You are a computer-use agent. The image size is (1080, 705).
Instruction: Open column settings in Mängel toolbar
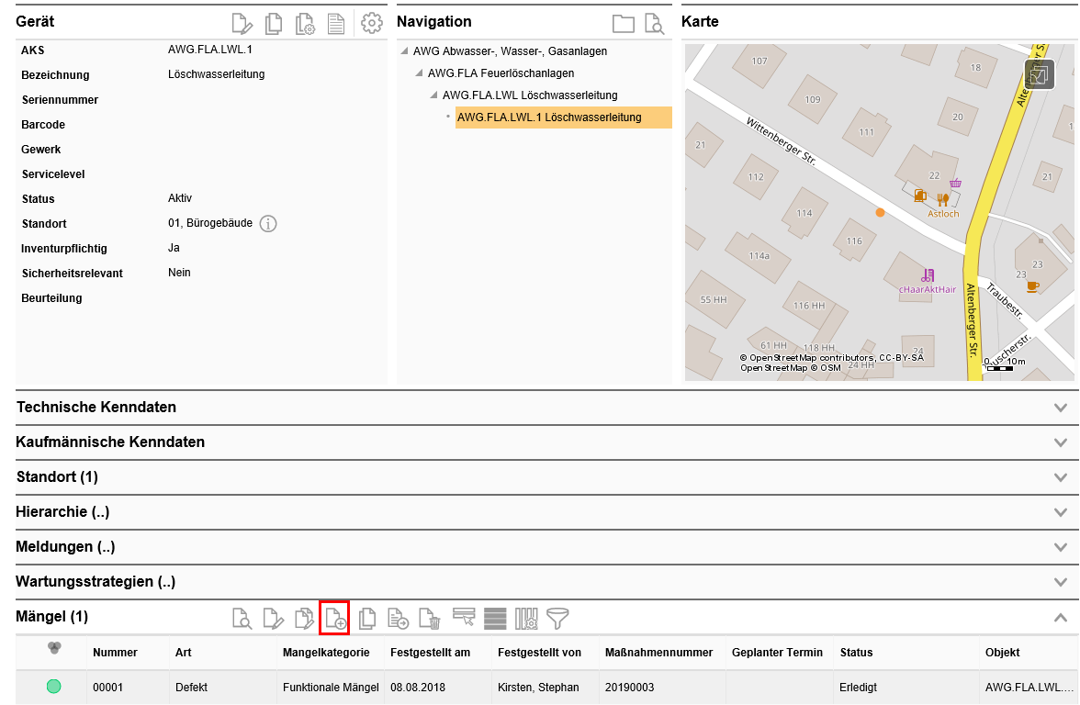click(526, 618)
